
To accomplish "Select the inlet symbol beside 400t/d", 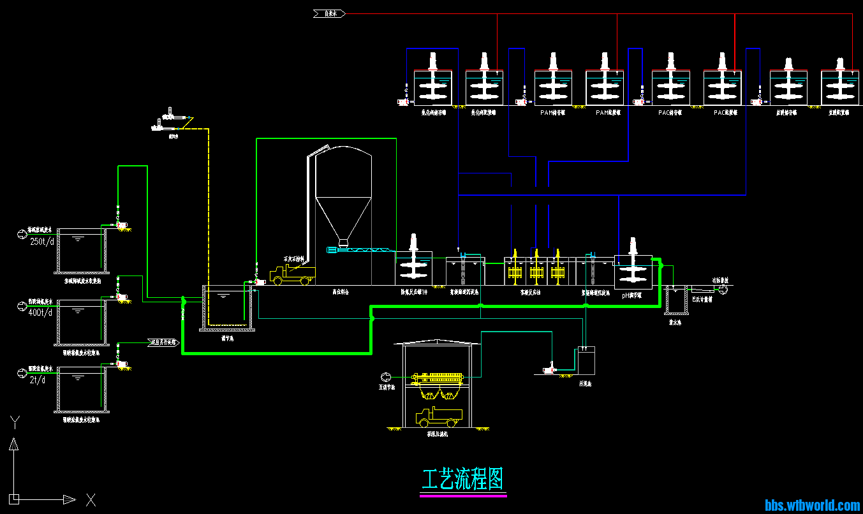I will (x=21, y=305).
